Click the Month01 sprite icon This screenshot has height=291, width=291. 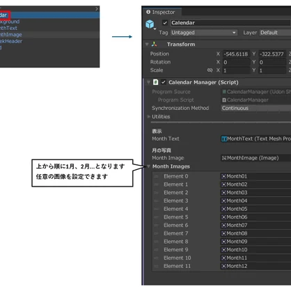tap(223, 176)
